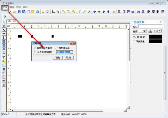168x118 pixels.
Task: Click the key icon in the toolbar
Action: (x=74, y=12)
